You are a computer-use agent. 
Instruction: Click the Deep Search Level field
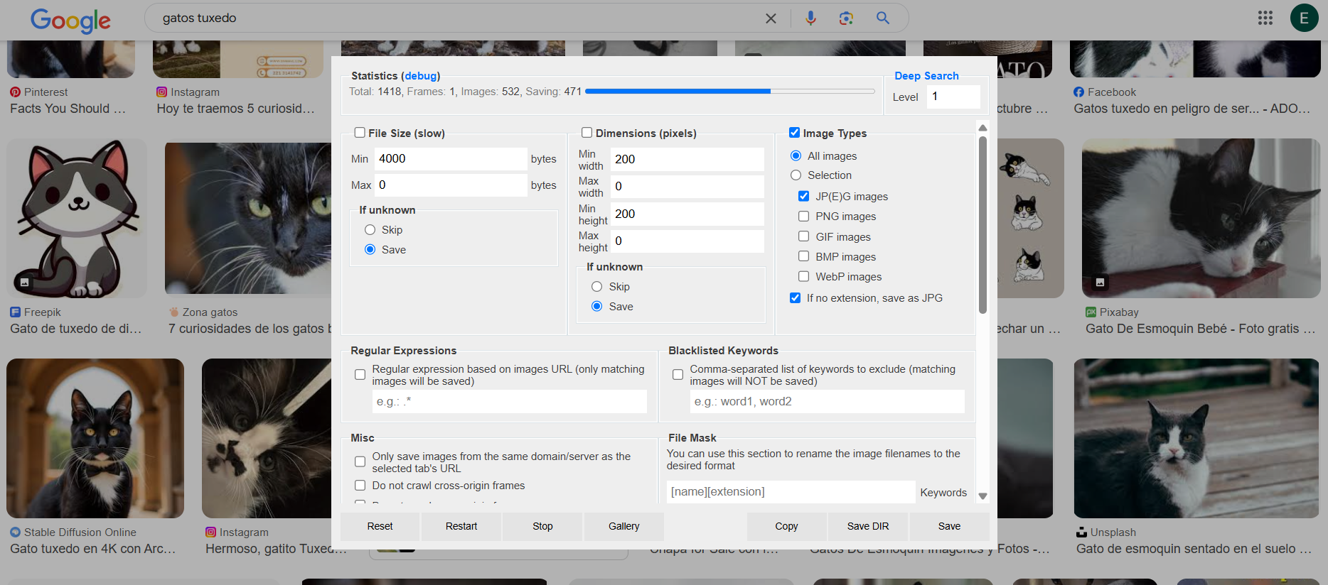[x=953, y=97]
